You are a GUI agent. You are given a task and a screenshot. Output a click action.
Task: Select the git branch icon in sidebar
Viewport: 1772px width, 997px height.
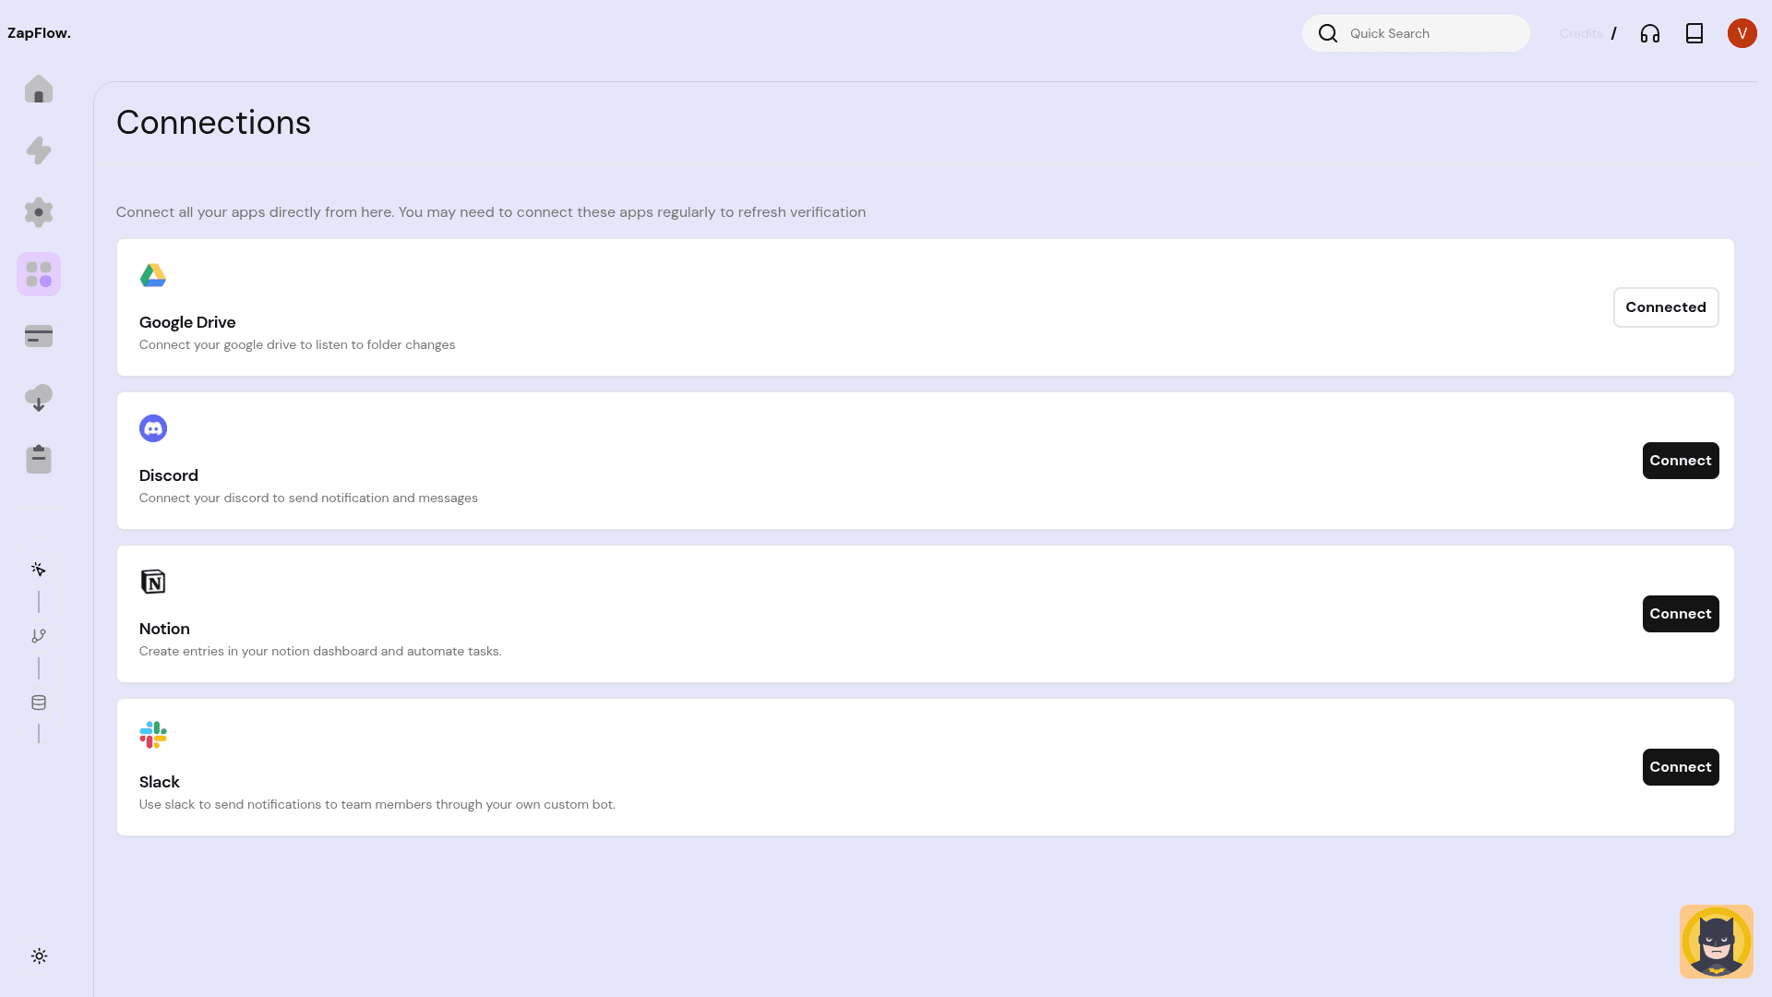click(39, 636)
